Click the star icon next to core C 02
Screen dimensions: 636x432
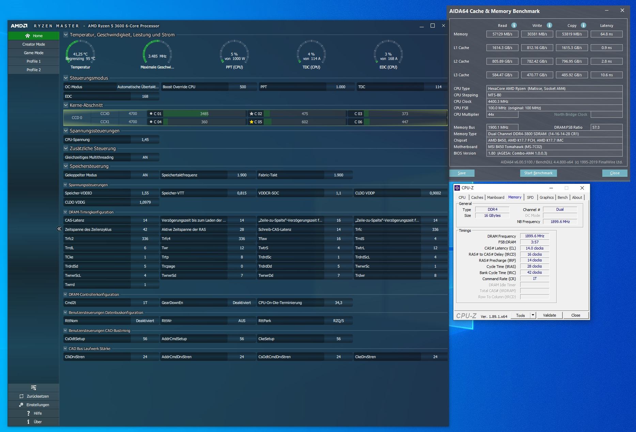[x=251, y=114]
